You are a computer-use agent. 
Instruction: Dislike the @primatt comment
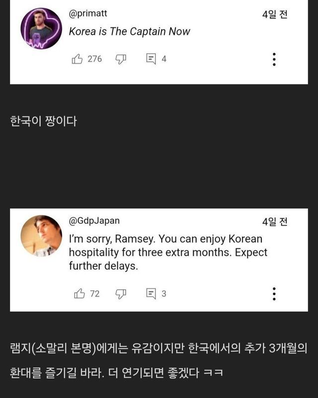[x=121, y=59]
